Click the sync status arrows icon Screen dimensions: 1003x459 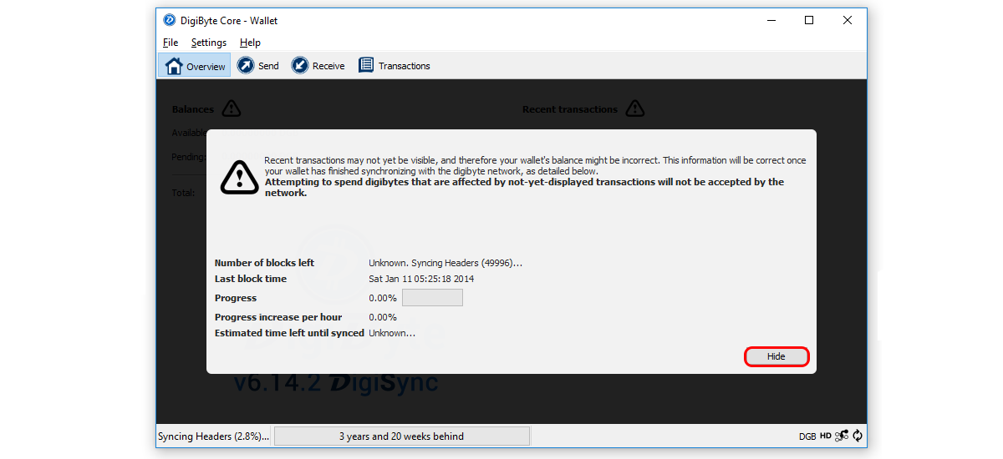858,436
